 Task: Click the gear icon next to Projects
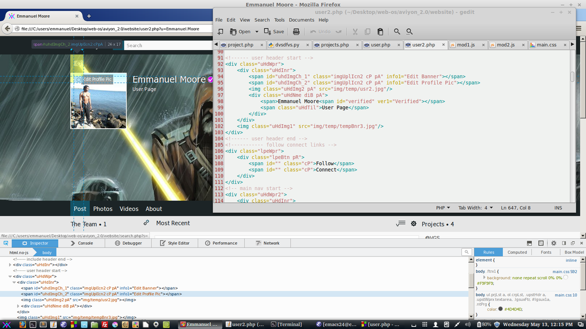[414, 224]
